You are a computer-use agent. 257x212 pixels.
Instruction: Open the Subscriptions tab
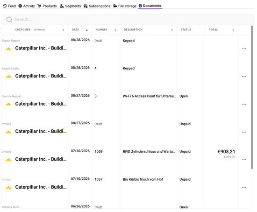pos(97,6)
